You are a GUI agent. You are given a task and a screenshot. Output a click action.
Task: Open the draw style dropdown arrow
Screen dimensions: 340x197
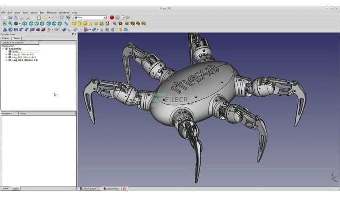[x=20, y=24]
